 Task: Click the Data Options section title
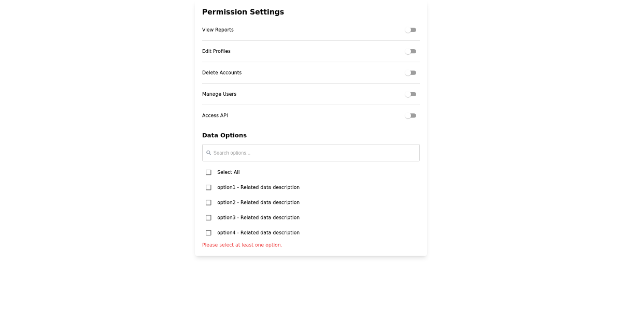224,135
